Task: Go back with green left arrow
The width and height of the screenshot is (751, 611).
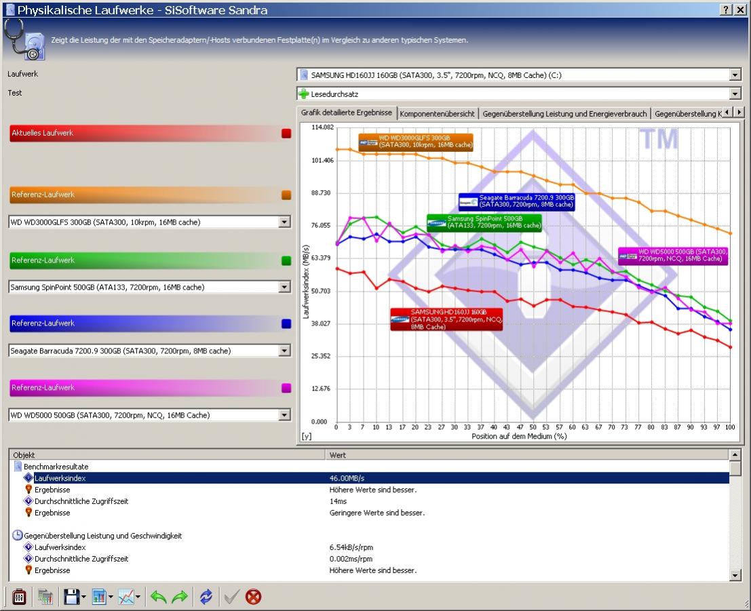Action: coord(158,597)
